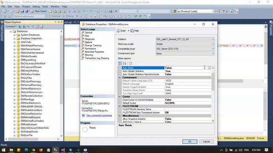Expand the System Databases node

point(15,35)
